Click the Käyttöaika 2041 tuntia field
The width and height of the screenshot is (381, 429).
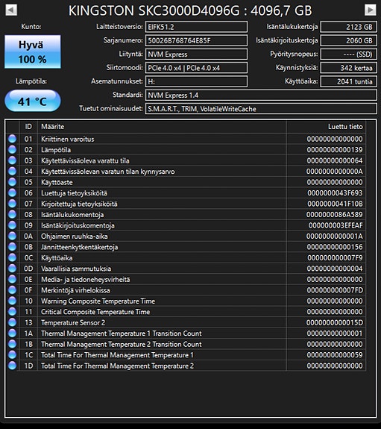coord(348,81)
